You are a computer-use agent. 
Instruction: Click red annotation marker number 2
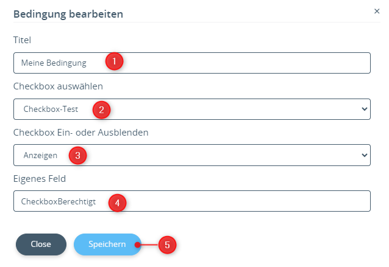101,109
